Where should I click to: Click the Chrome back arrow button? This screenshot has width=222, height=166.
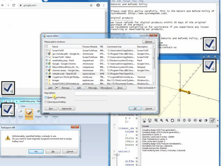3,6
